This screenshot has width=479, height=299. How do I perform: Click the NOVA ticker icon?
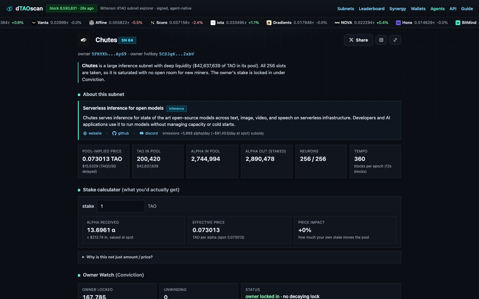pos(337,23)
